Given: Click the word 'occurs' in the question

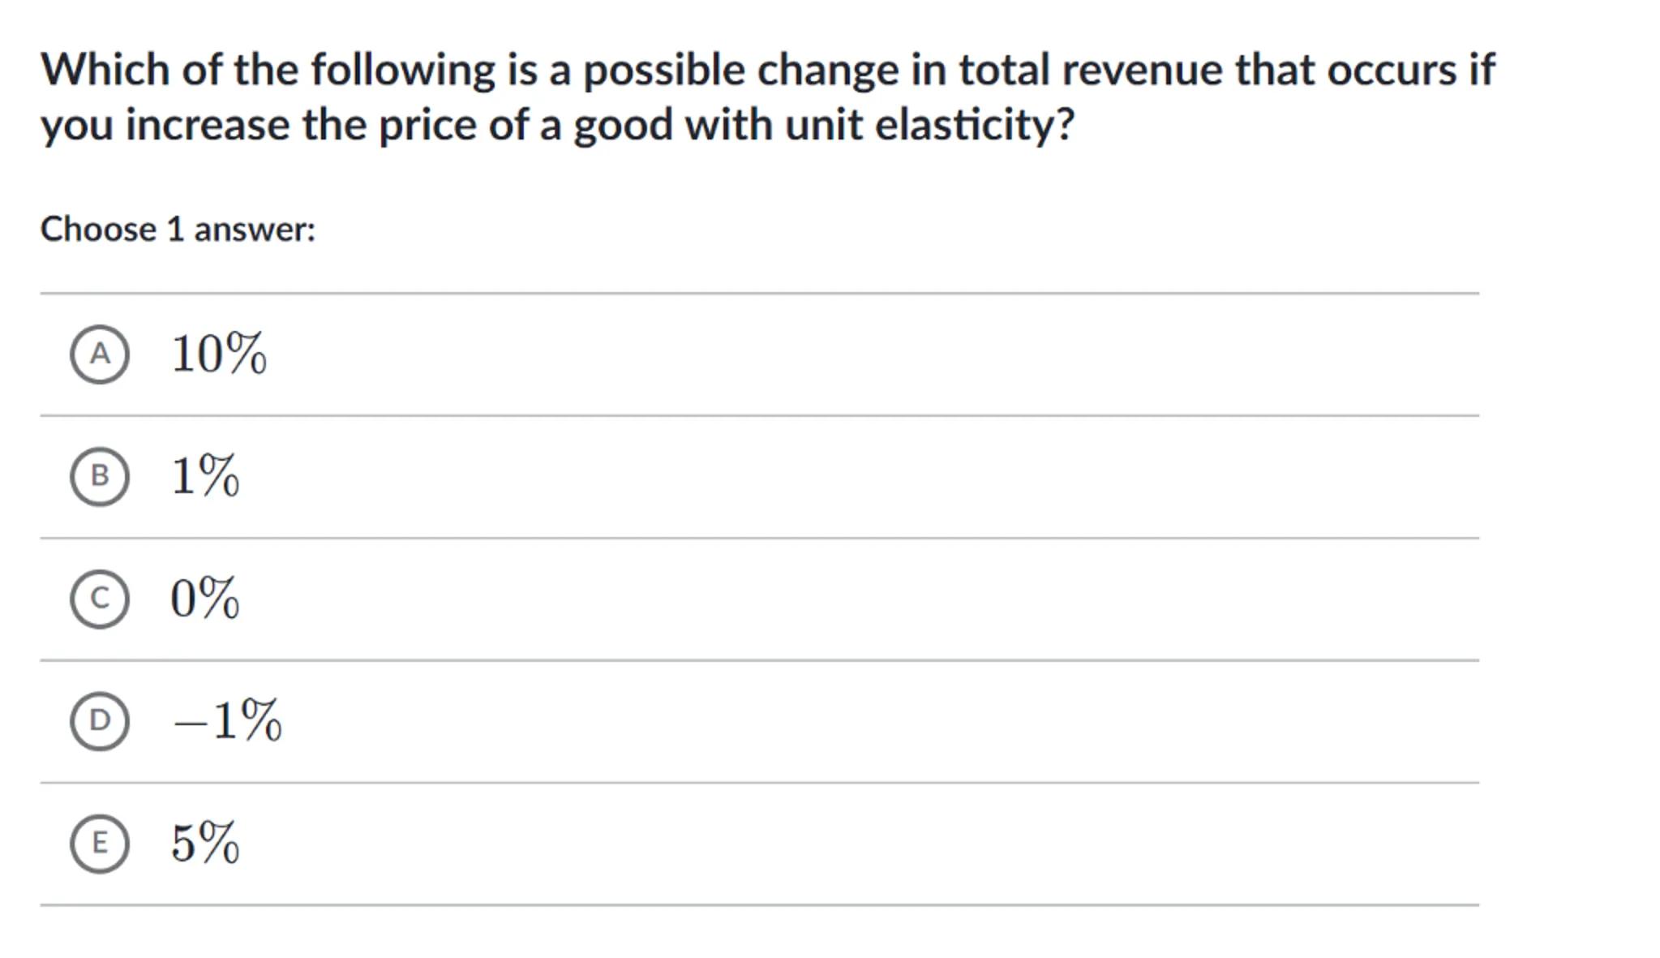Looking at the screenshot, I should click(1391, 70).
